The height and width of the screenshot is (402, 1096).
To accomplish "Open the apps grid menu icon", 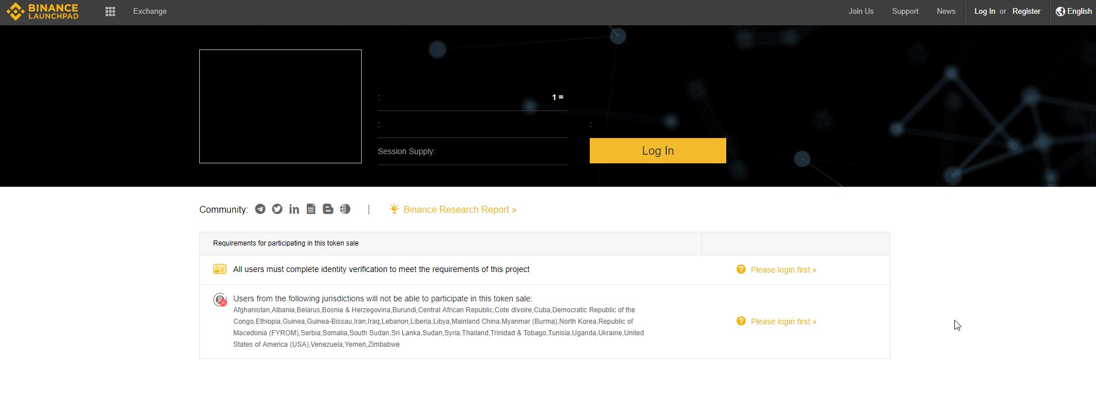I will pyautogui.click(x=111, y=12).
